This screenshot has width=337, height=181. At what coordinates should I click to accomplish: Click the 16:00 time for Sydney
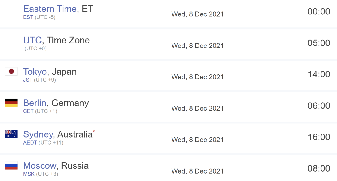(319, 137)
